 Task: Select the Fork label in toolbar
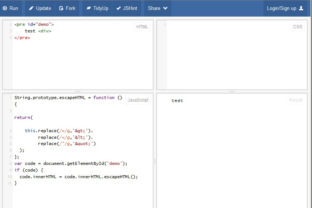[x=71, y=8]
